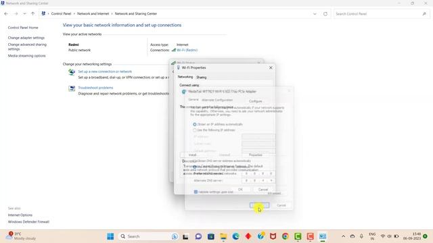Expand the address bar history dropdown
Image resolution: width=433 pixels, height=243 pixels.
click(x=315, y=13)
